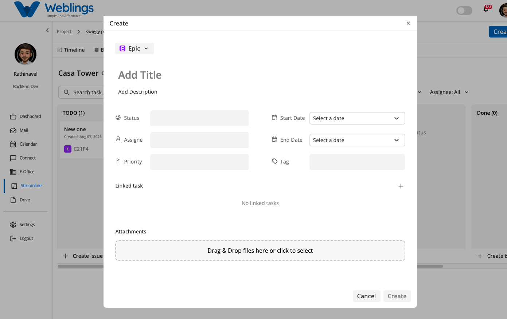This screenshot has width=507, height=319.
Task: Open the Assigne field
Action: click(199, 140)
